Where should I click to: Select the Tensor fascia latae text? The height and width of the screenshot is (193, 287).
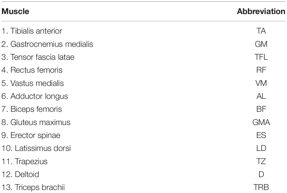pyautogui.click(x=38, y=57)
